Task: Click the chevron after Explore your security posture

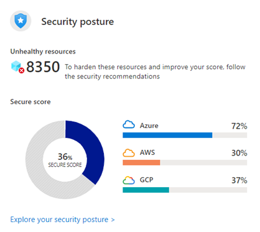Action: tap(113, 220)
